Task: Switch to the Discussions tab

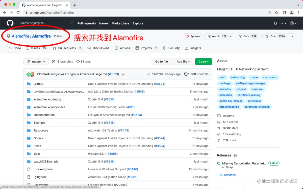Action: [x=98, y=48]
